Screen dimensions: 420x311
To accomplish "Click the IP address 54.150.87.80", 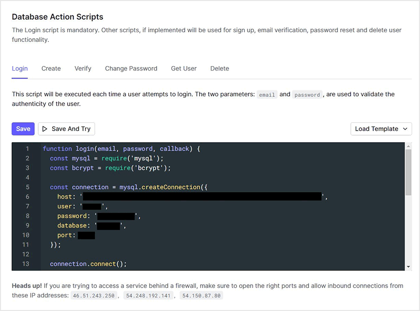I will (x=201, y=296).
